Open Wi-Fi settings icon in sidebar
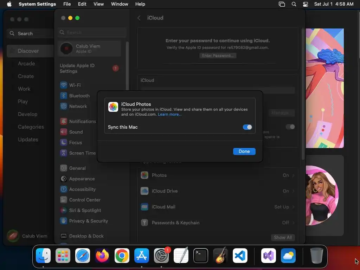The width and height of the screenshot is (360, 270). [x=64, y=85]
